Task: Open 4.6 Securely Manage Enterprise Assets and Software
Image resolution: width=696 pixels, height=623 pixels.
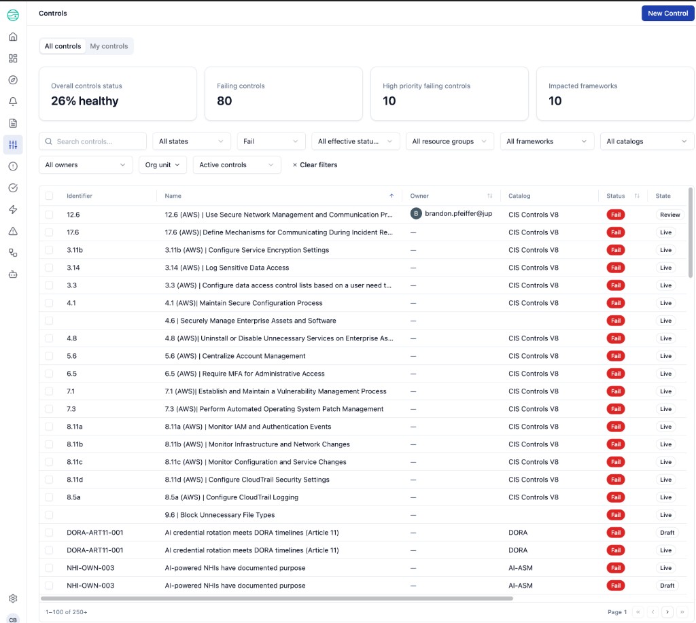Action: tap(250, 321)
